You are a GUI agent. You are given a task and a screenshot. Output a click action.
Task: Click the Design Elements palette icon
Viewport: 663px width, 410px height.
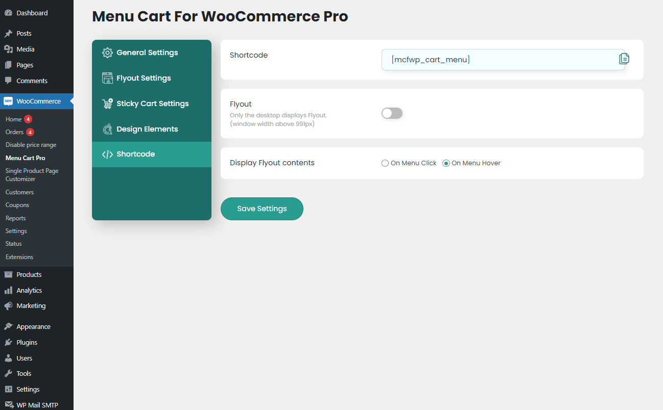tap(107, 129)
